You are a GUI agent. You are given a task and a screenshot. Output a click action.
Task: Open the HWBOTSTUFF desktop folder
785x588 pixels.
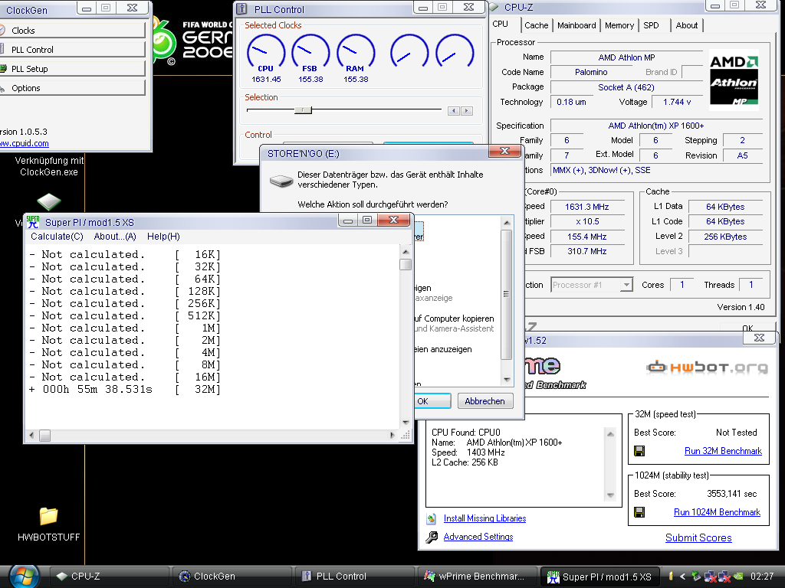point(48,524)
